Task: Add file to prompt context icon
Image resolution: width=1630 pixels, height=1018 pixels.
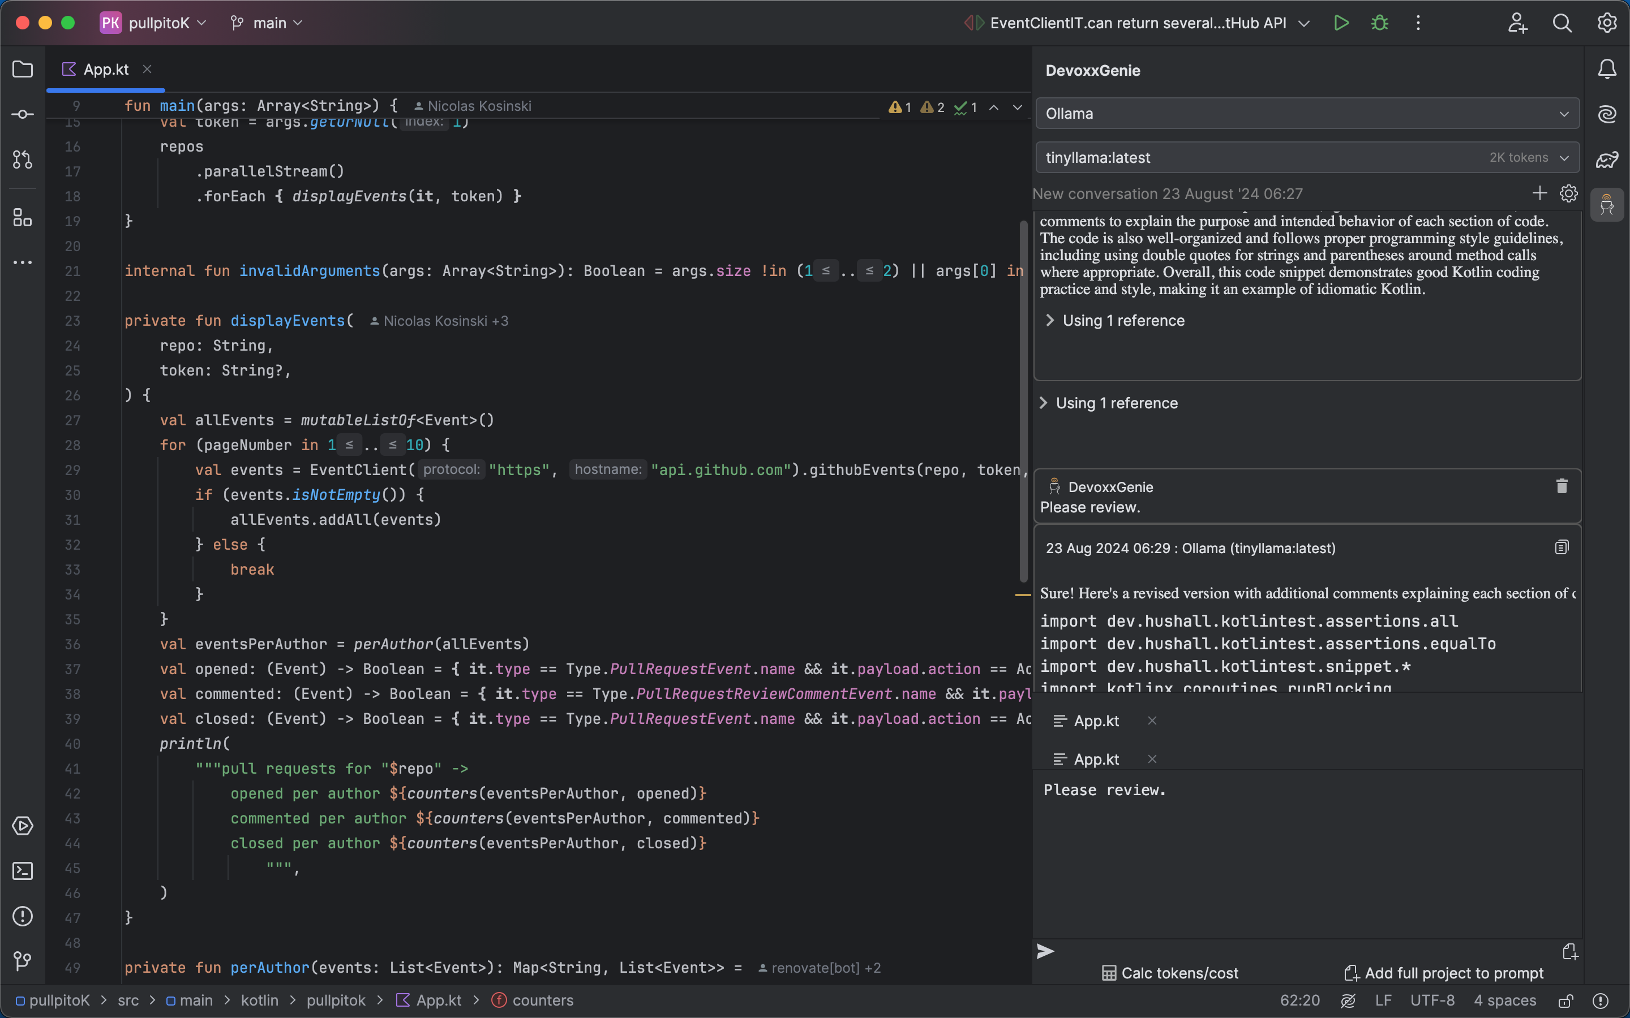Action: click(1569, 951)
